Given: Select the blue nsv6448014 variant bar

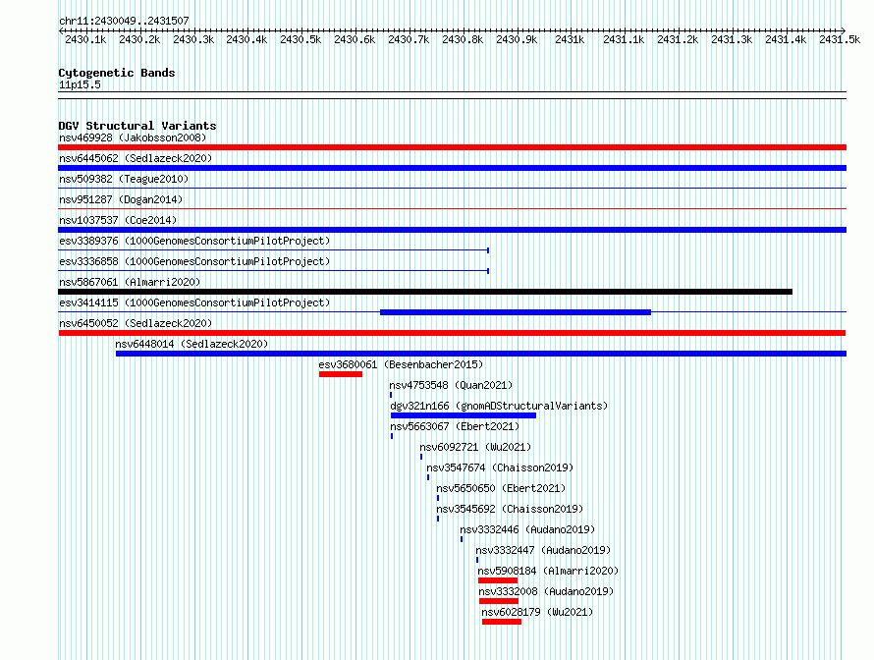Looking at the screenshot, I should [x=481, y=354].
